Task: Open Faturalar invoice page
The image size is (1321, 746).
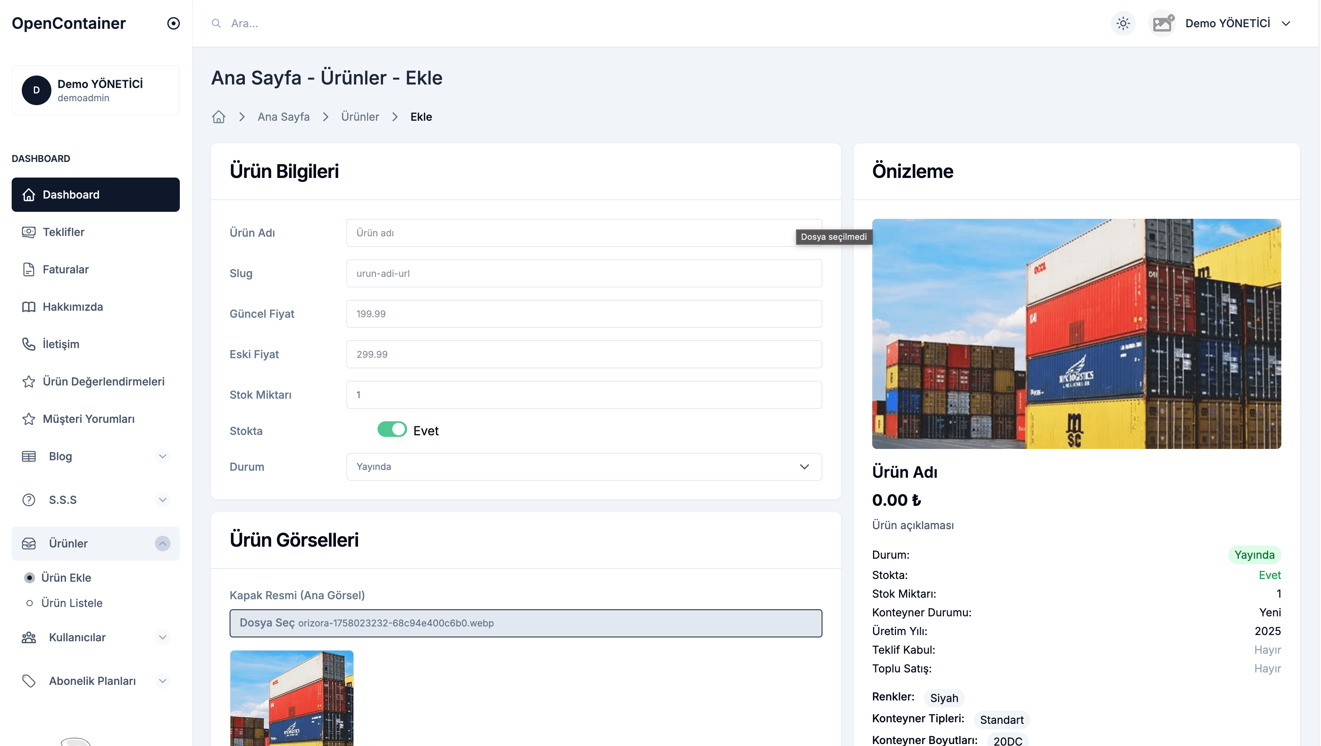Action: [x=65, y=269]
